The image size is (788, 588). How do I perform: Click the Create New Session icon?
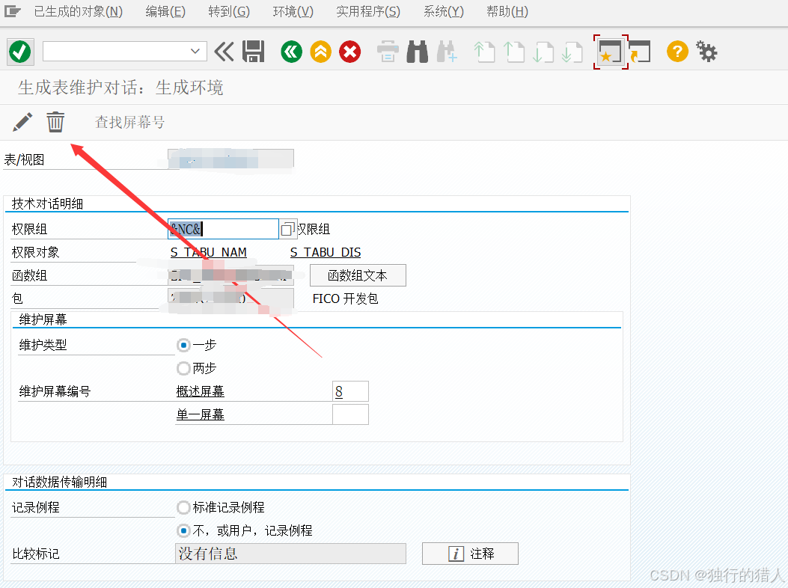click(611, 52)
